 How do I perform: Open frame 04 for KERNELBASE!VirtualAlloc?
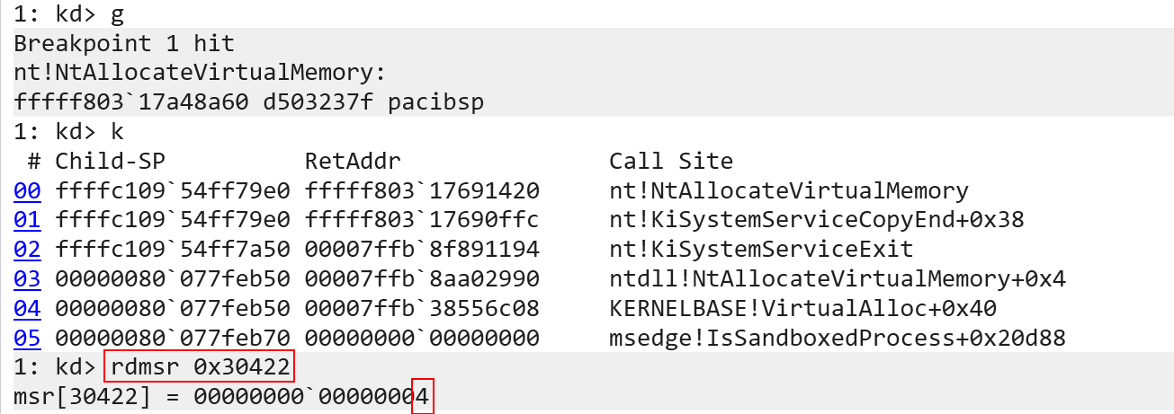[27, 309]
